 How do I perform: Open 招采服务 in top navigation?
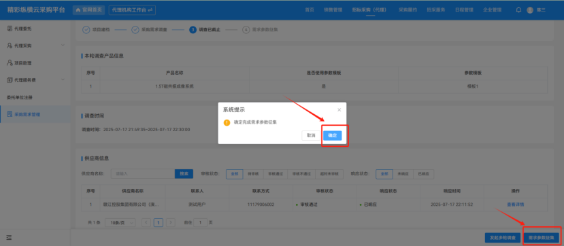[436, 10]
